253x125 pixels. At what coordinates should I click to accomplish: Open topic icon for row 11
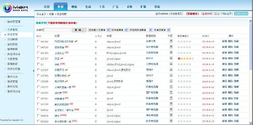coord(171,64)
